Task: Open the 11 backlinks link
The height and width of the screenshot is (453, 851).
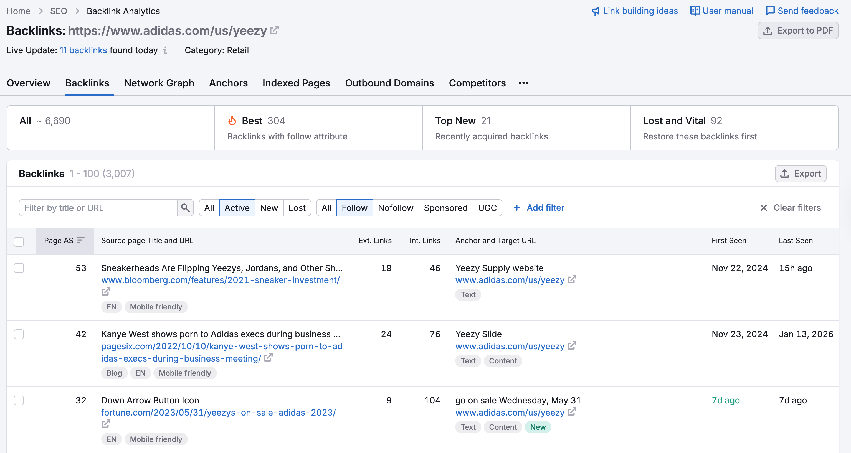Action: coord(83,50)
